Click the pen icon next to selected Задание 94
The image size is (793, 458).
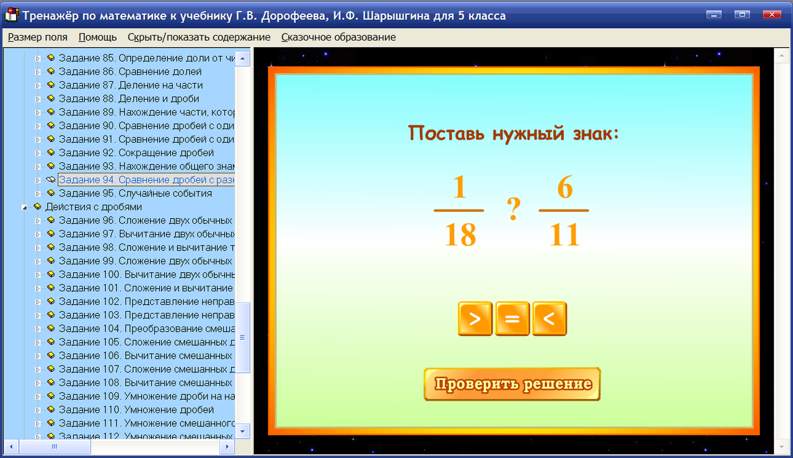50,179
